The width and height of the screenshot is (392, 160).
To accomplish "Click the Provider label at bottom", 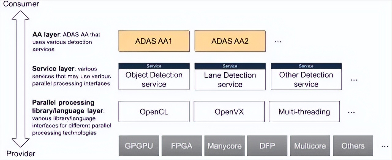I will click(21, 154).
